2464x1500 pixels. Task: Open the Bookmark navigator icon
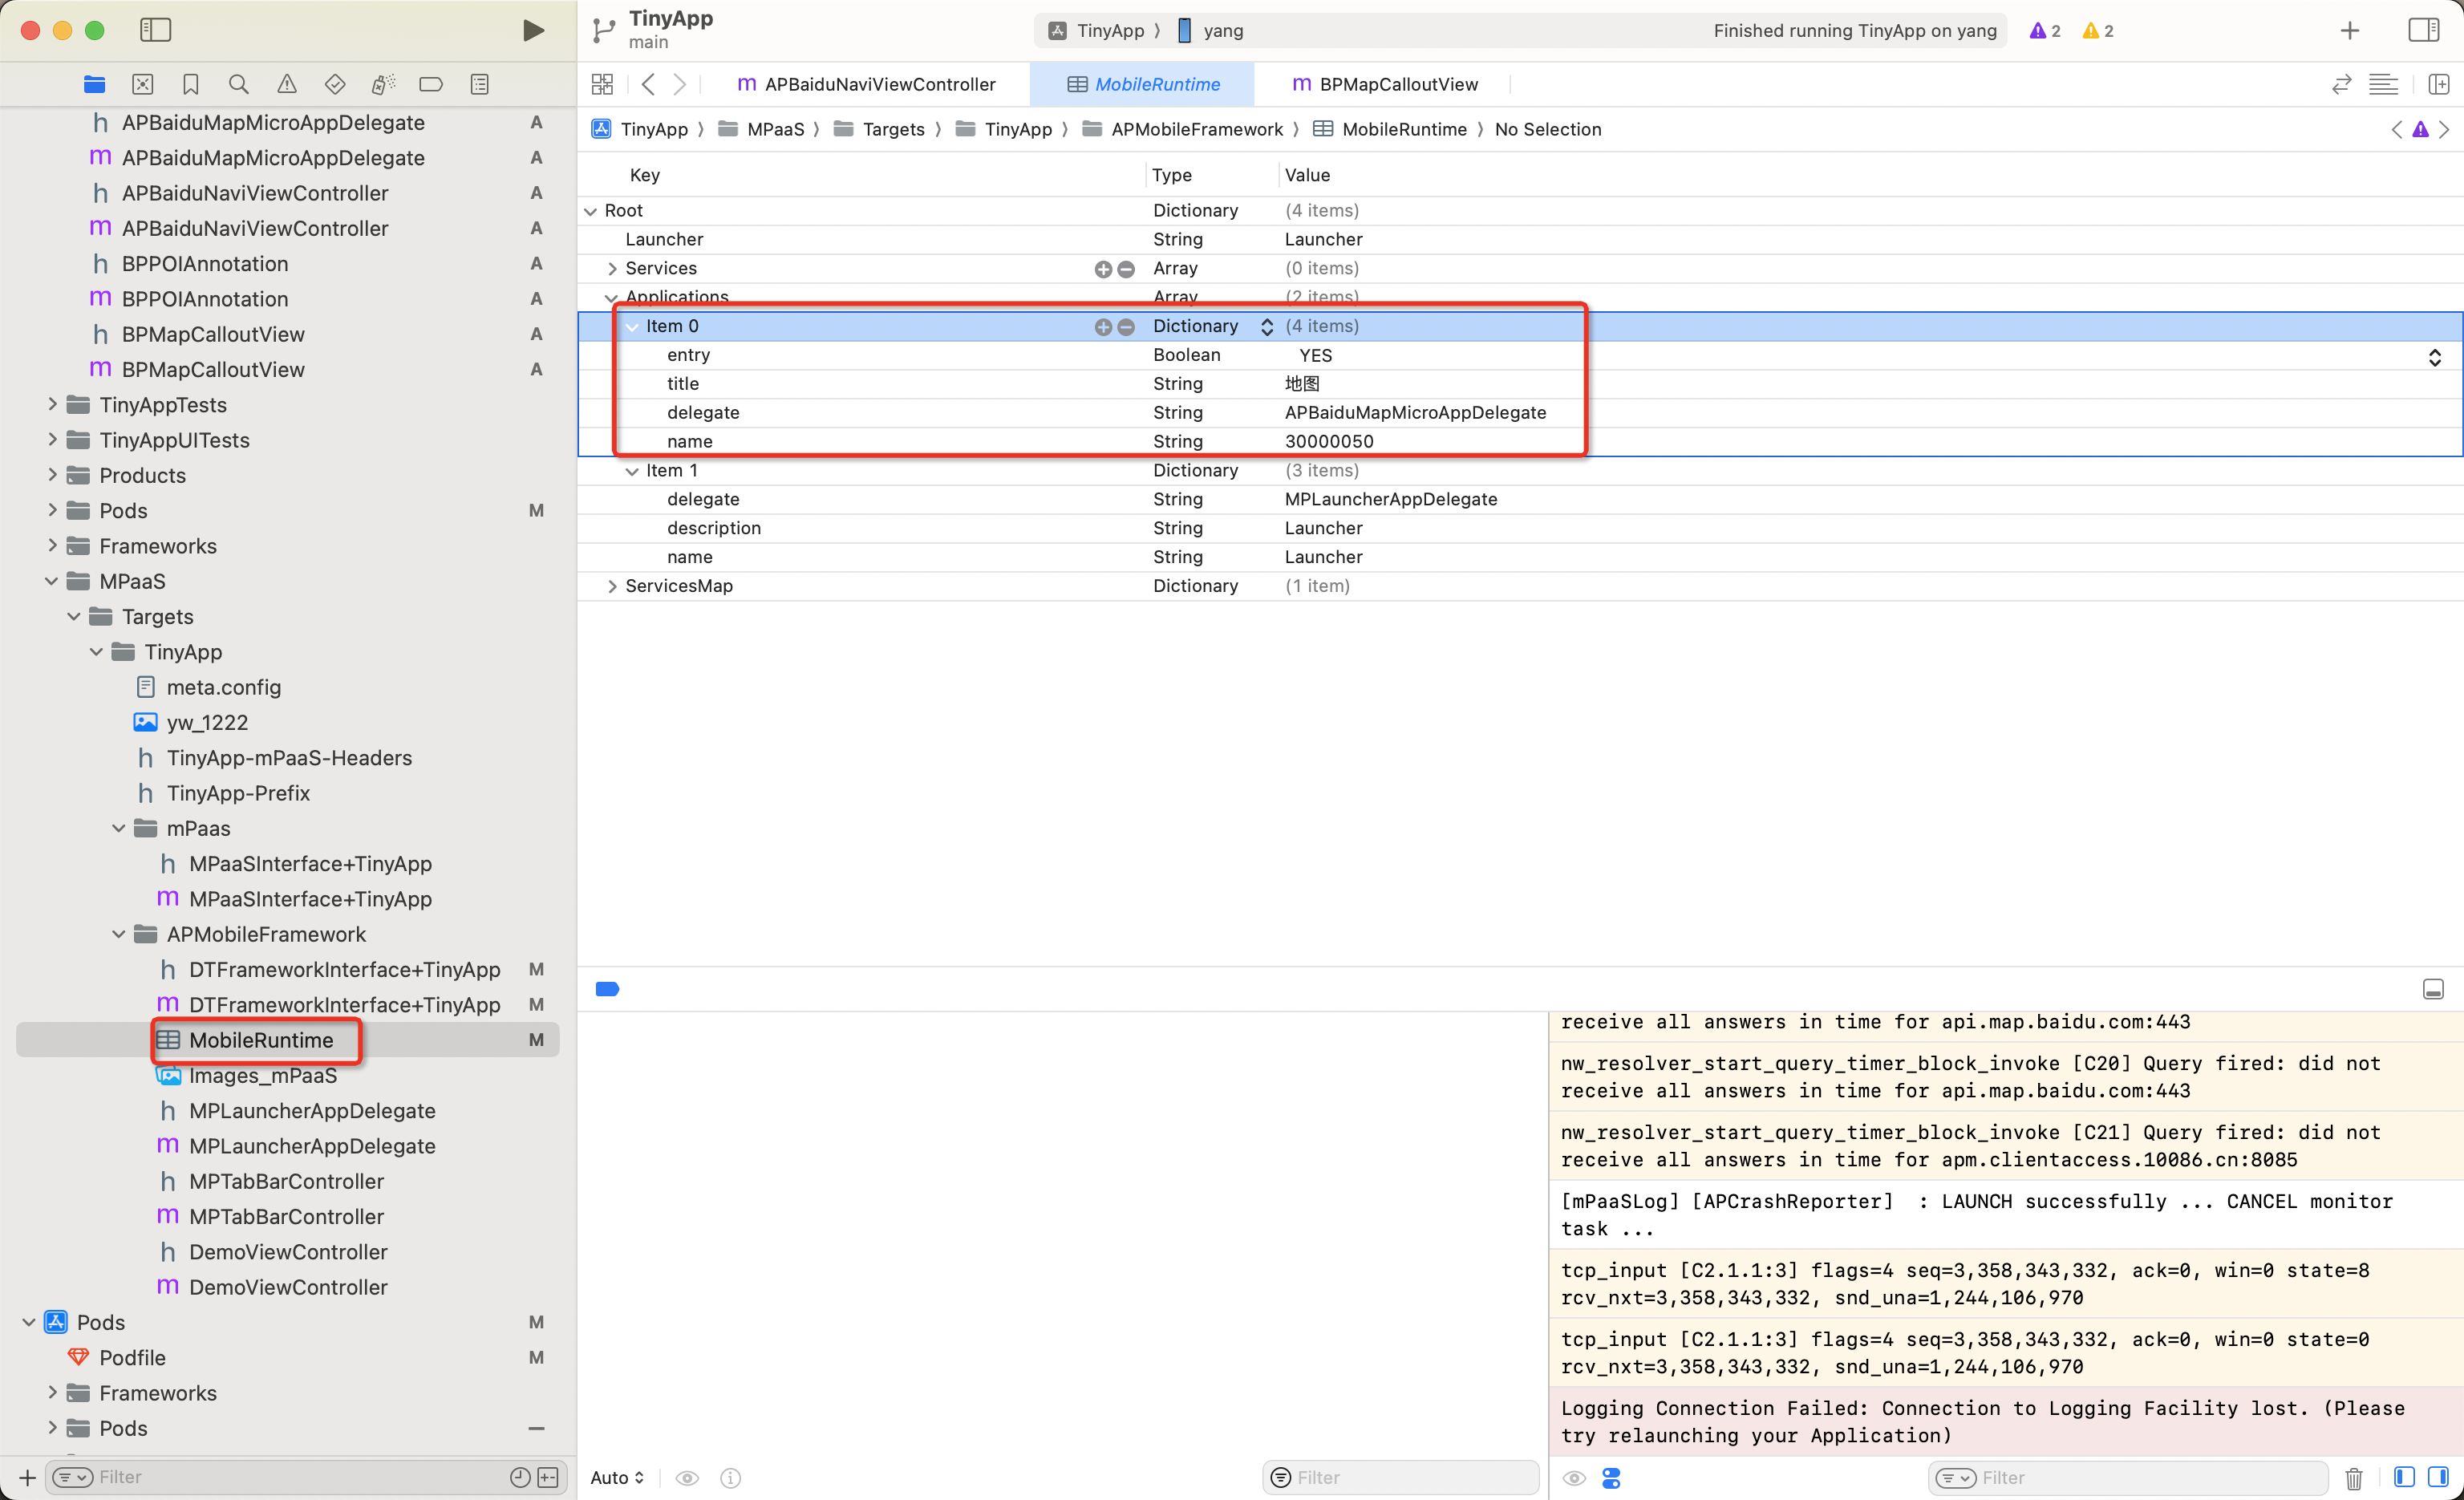(x=190, y=84)
